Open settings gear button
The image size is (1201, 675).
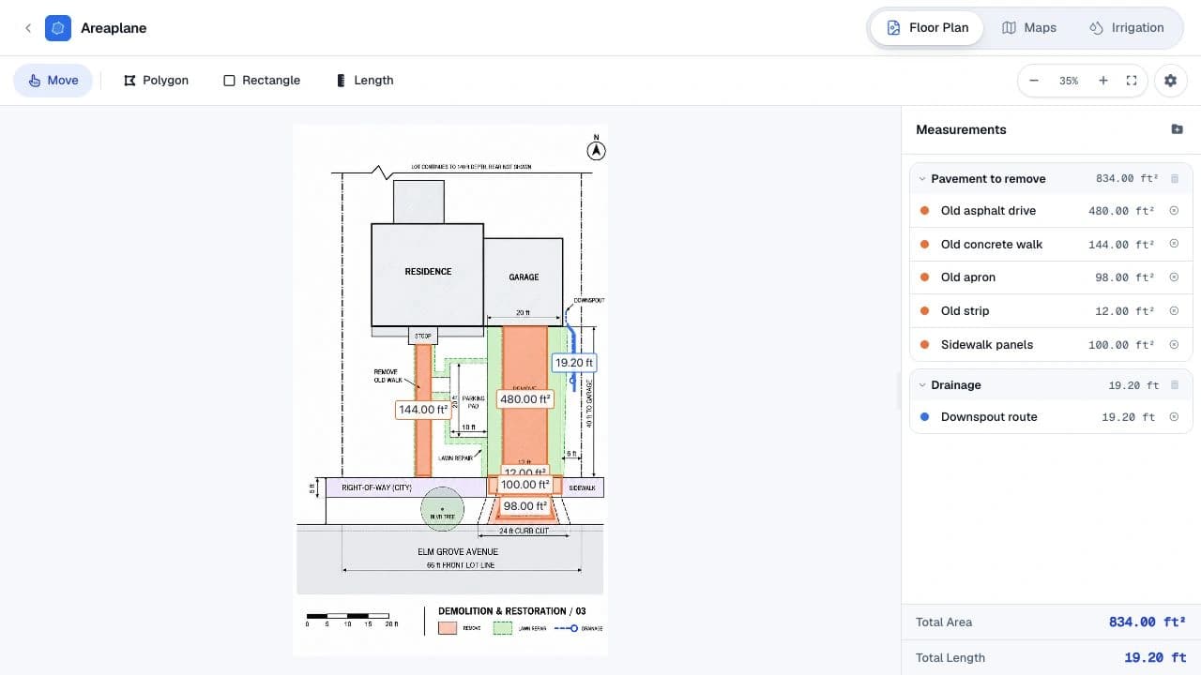1170,81
